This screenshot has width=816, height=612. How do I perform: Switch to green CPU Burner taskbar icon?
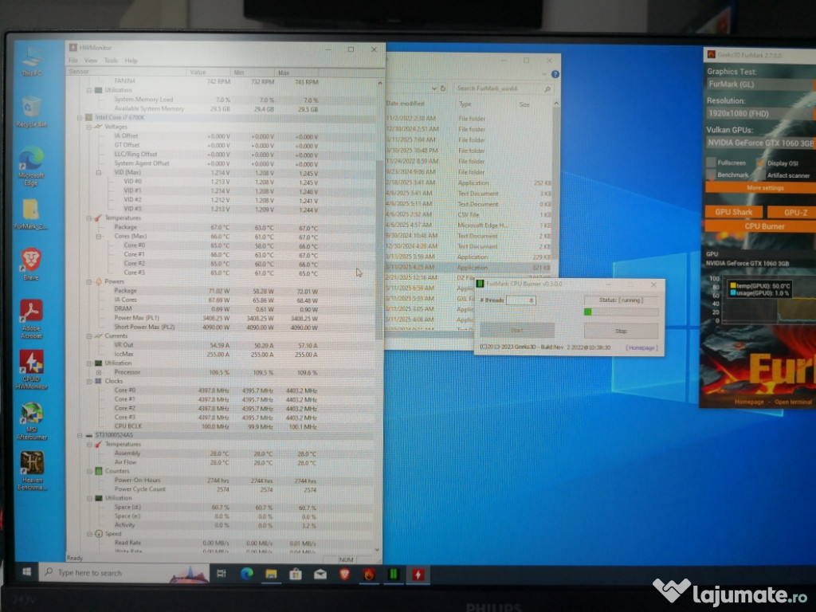click(x=394, y=575)
